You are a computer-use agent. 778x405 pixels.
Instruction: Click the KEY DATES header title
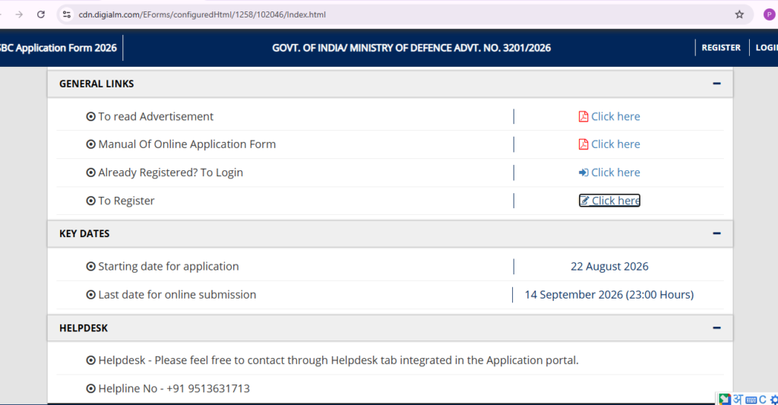(84, 233)
